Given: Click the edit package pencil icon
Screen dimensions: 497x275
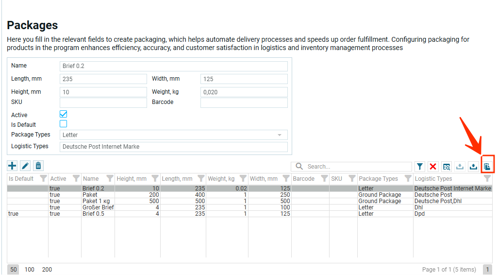Looking at the screenshot, I should (25, 166).
